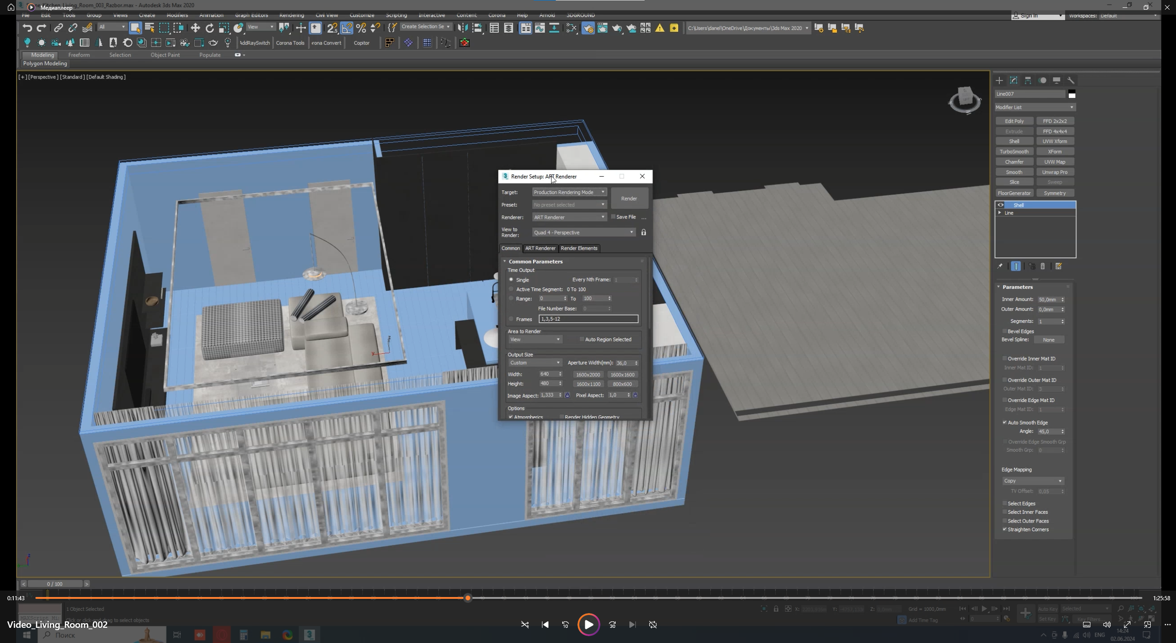Click the Mirror tool icon
The image size is (1176, 643).
coord(463,28)
